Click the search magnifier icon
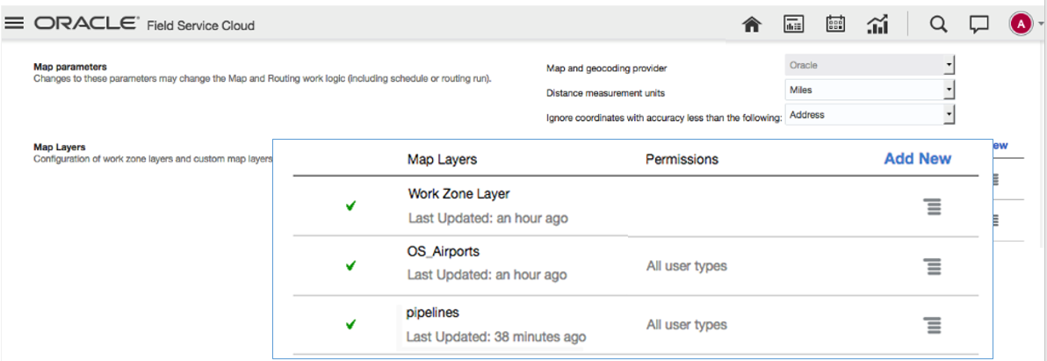The width and height of the screenshot is (1047, 361). tap(938, 25)
